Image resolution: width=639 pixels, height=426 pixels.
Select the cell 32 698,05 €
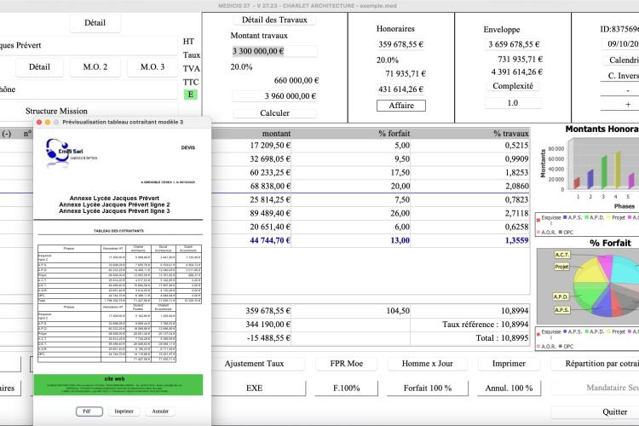tap(251, 159)
